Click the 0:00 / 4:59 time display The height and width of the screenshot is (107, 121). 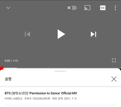tap(11, 61)
